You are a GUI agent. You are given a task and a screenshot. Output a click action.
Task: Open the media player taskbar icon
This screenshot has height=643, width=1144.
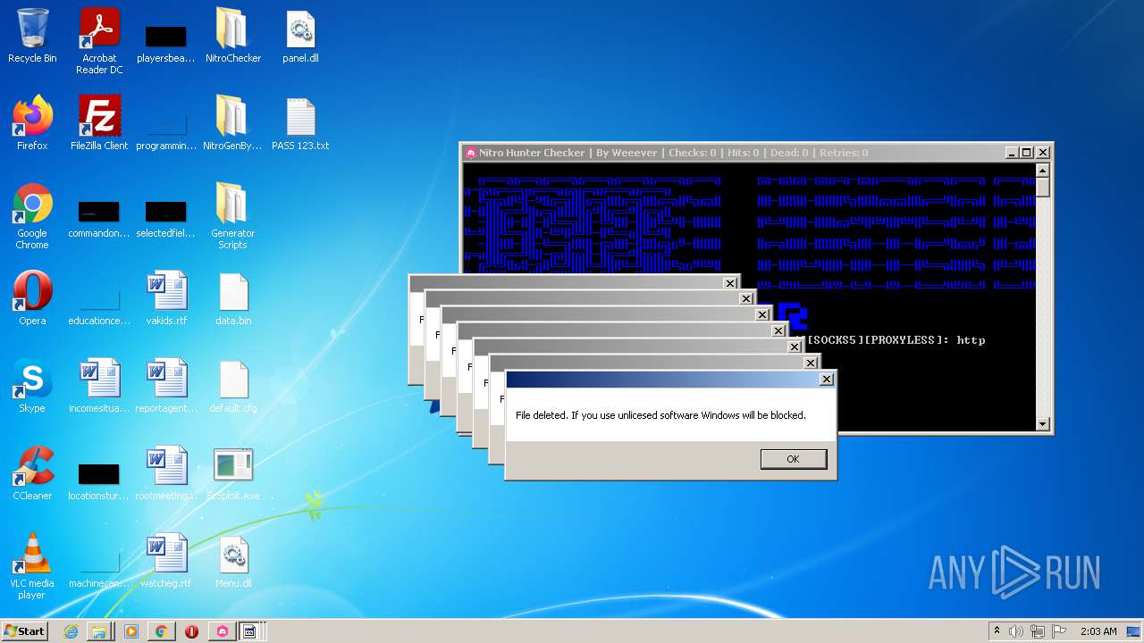(130, 631)
